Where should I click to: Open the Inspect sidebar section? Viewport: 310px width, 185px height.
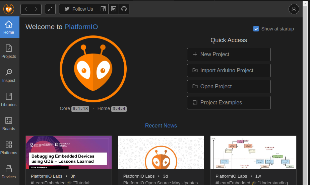9,75
